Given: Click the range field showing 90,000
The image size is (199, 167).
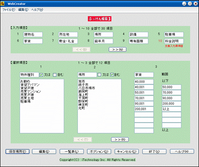Looking at the screenshot, I should (x=171, y=98).
